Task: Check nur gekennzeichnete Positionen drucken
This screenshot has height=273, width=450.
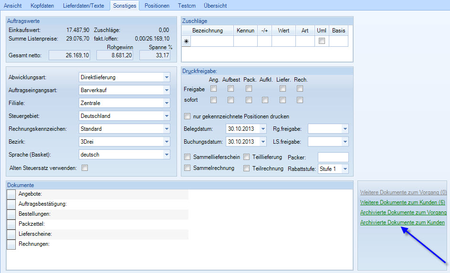Action: click(x=188, y=116)
